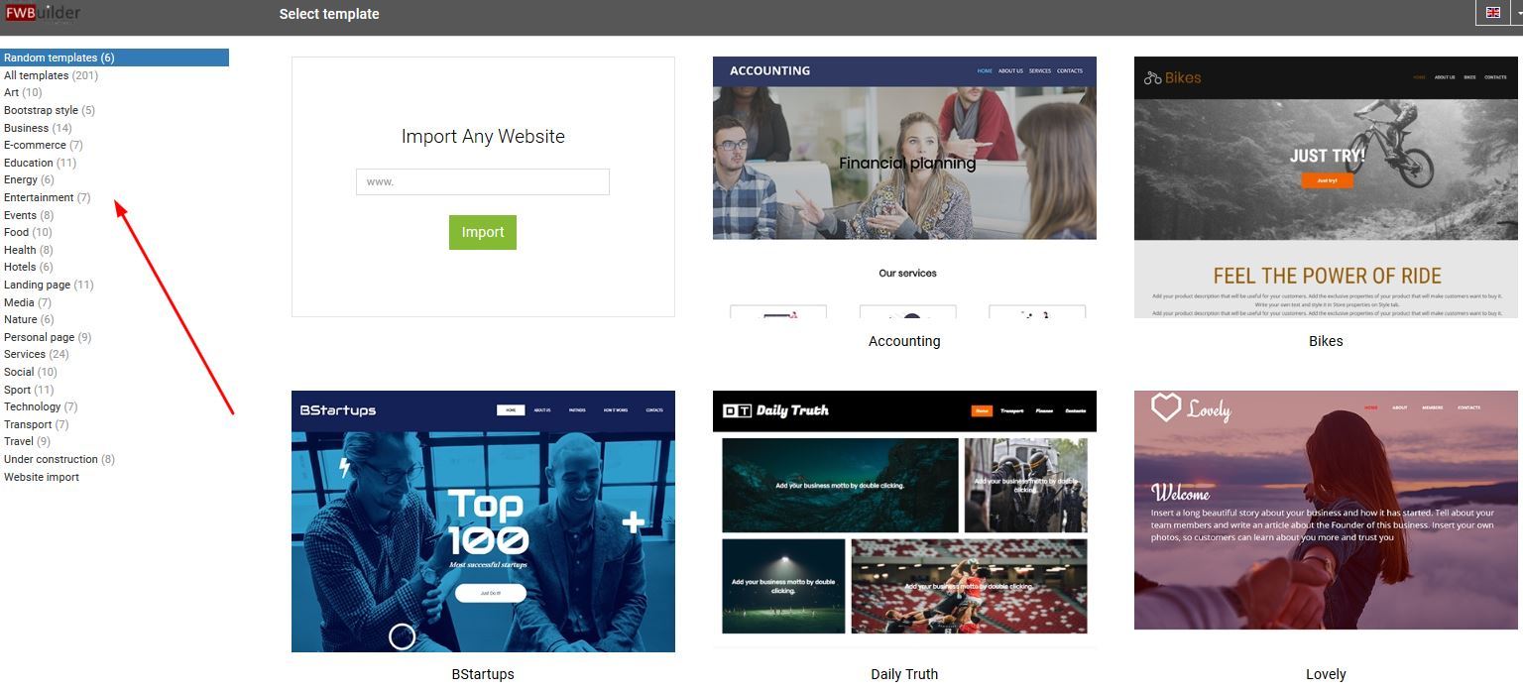The height and width of the screenshot is (691, 1523).
Task: Click the bicycle icon in the Bikes preview
Action: coord(1152,77)
